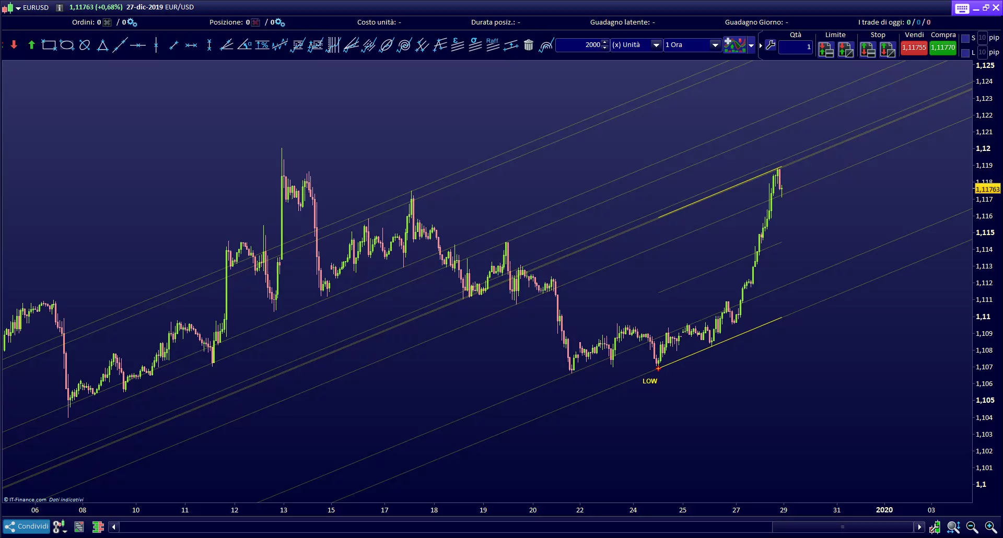Select the Raff regression channel tool
1003x538 pixels.
click(493, 44)
